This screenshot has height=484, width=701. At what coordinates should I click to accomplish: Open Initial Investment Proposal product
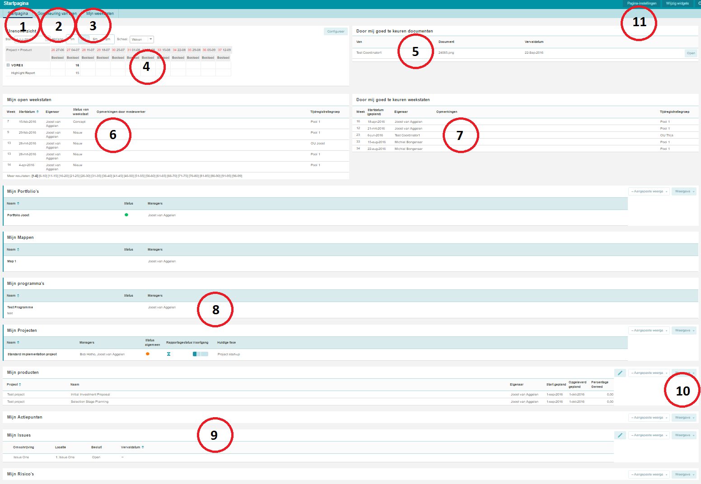[x=90, y=395]
